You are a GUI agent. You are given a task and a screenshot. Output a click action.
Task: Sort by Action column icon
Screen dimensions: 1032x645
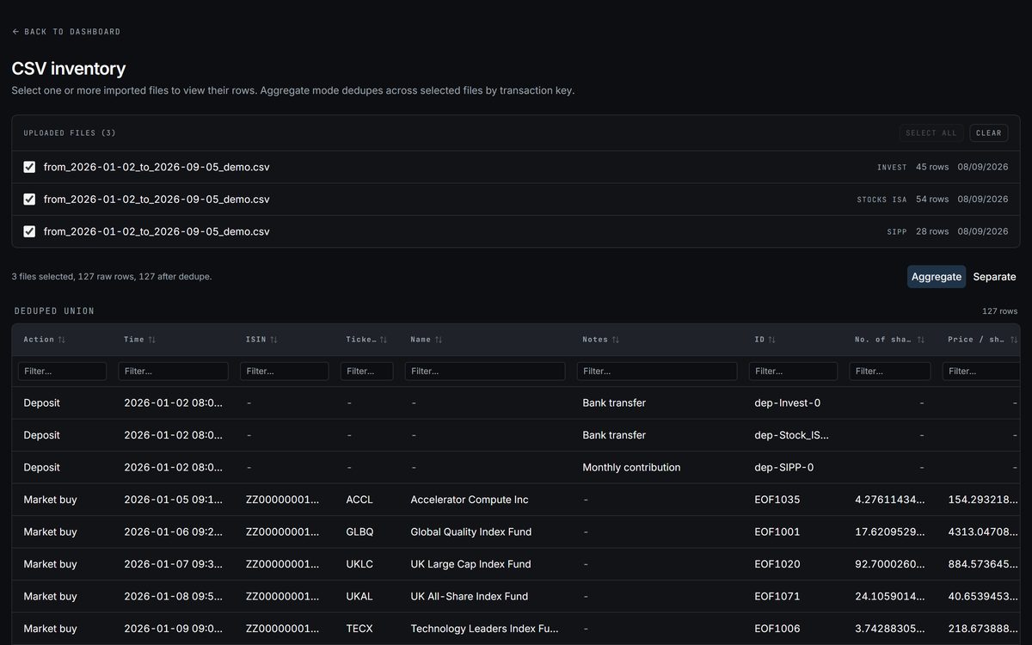tap(62, 340)
